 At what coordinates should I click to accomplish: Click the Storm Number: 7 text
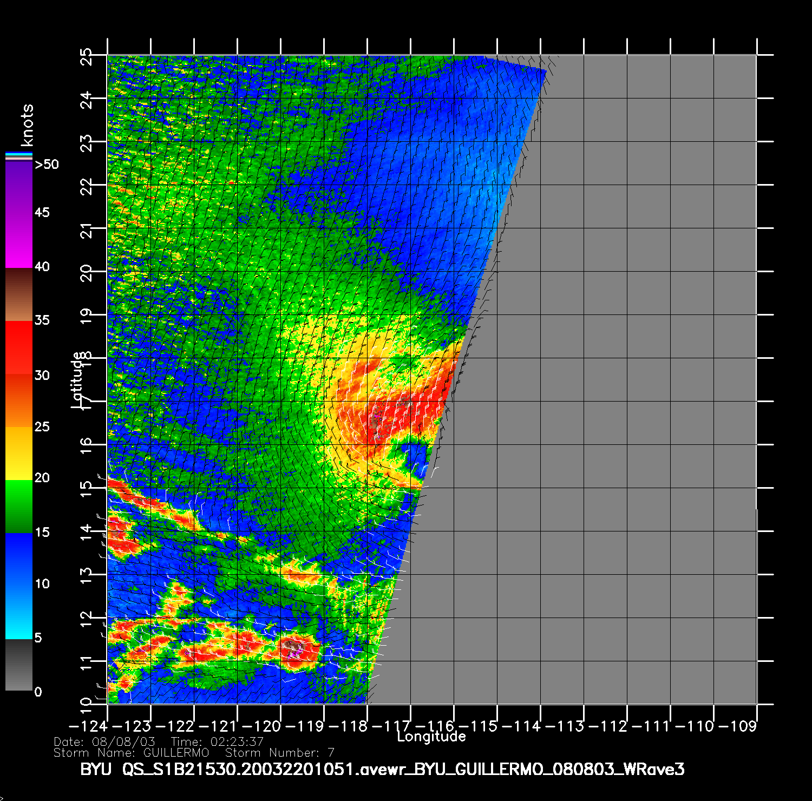click(x=280, y=753)
